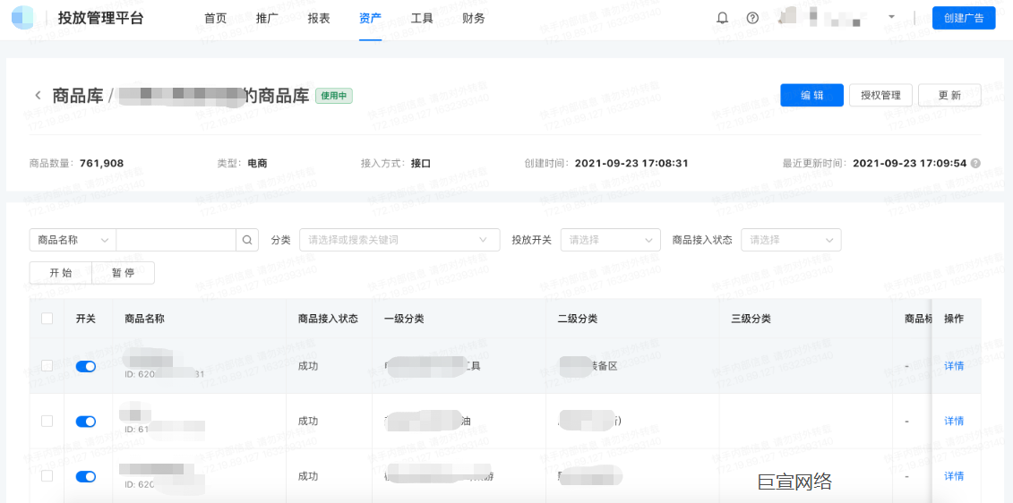Click the 商品名称 column header
Screen dimensions: 1013x503
[x=145, y=319]
